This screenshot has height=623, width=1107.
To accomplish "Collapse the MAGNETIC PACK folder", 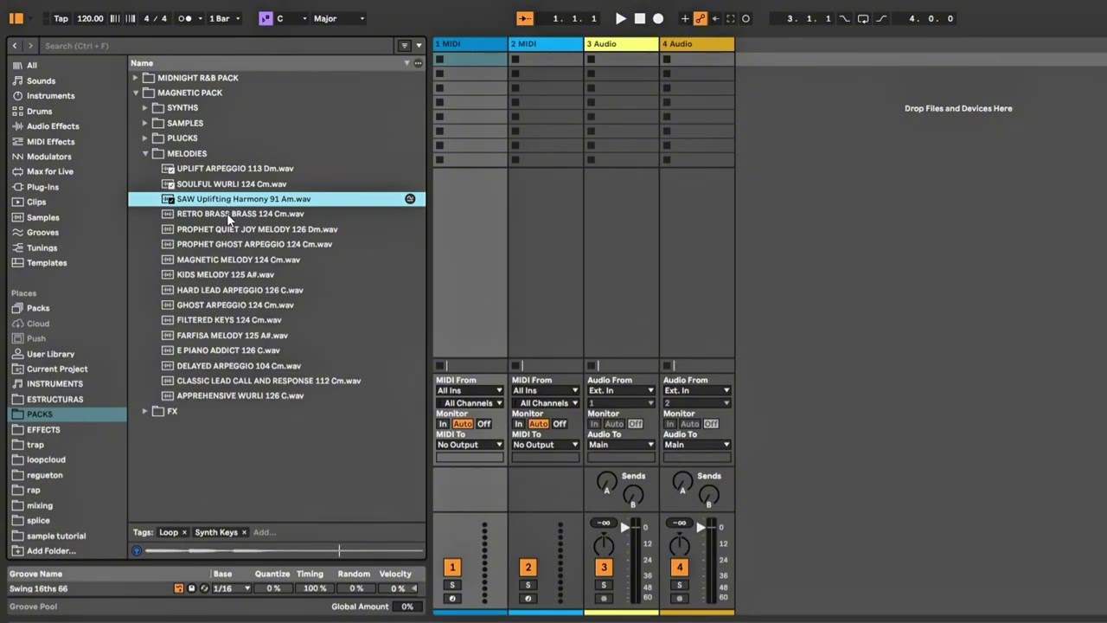I will click(x=136, y=93).
